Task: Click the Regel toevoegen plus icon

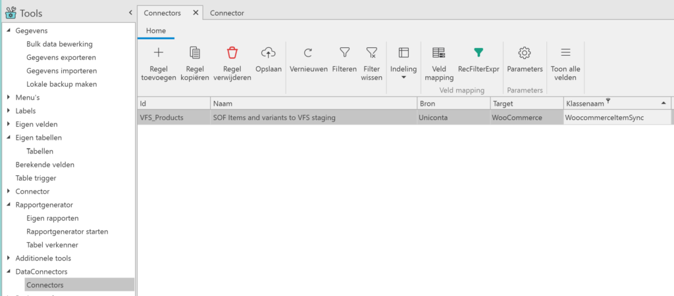Action: pyautogui.click(x=158, y=53)
